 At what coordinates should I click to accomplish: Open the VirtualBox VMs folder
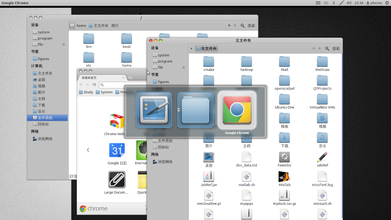pyautogui.click(x=323, y=102)
